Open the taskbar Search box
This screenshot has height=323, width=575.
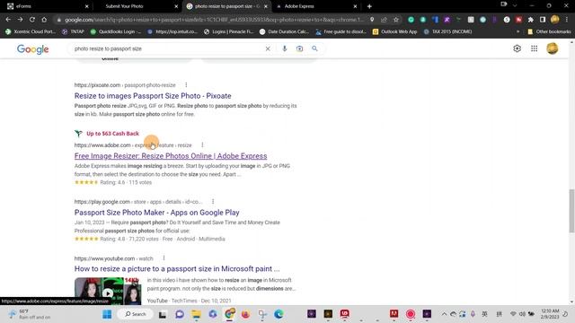click(x=136, y=314)
